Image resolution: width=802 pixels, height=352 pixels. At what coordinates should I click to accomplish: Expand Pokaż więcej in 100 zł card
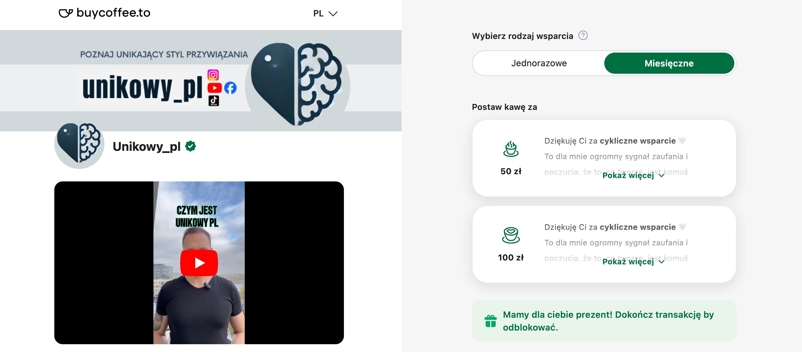[x=633, y=262]
